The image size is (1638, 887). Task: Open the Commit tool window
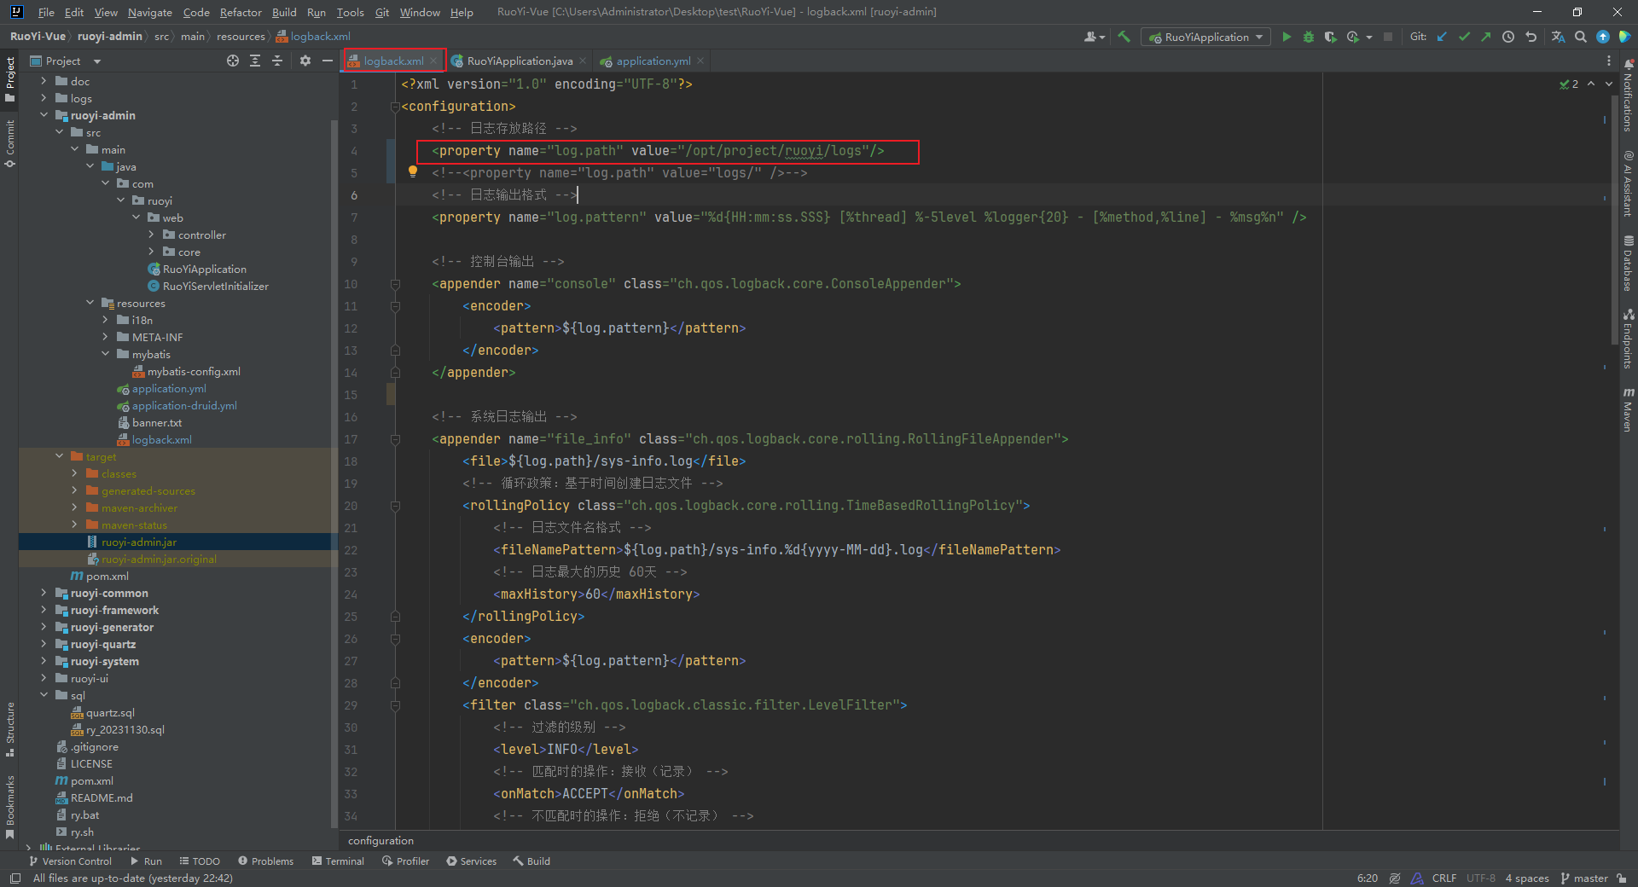[x=9, y=143]
